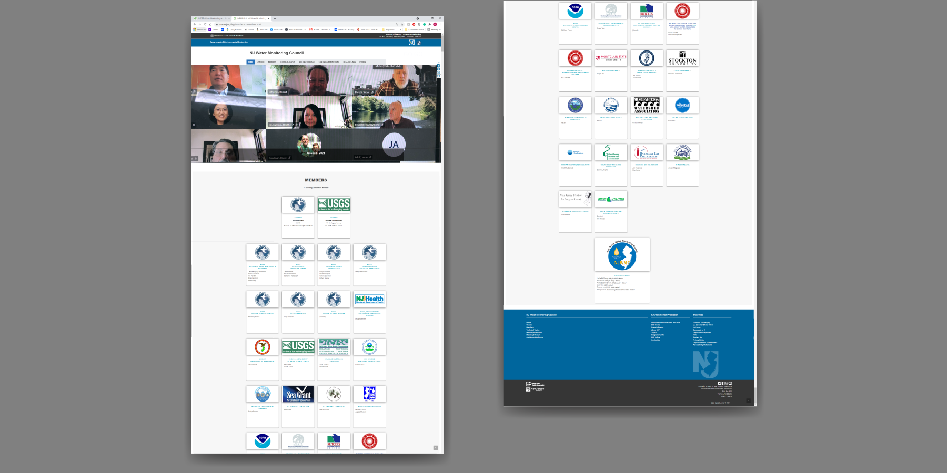This screenshot has width=947, height=473.
Task: Click the footer 'Environmental Protection' heading
Action: click(x=664, y=315)
